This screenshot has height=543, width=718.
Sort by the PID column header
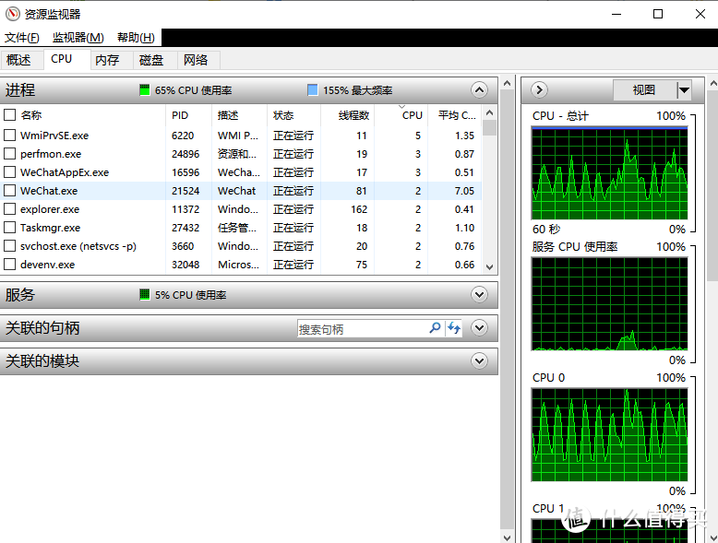[x=188, y=115]
